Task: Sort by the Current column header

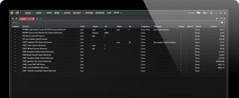Action: (x=217, y=26)
